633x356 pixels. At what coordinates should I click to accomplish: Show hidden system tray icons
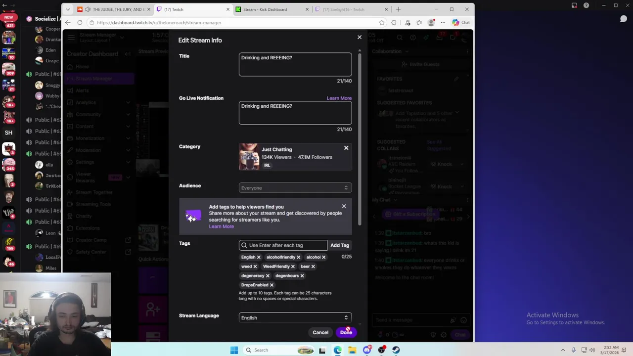(563, 350)
